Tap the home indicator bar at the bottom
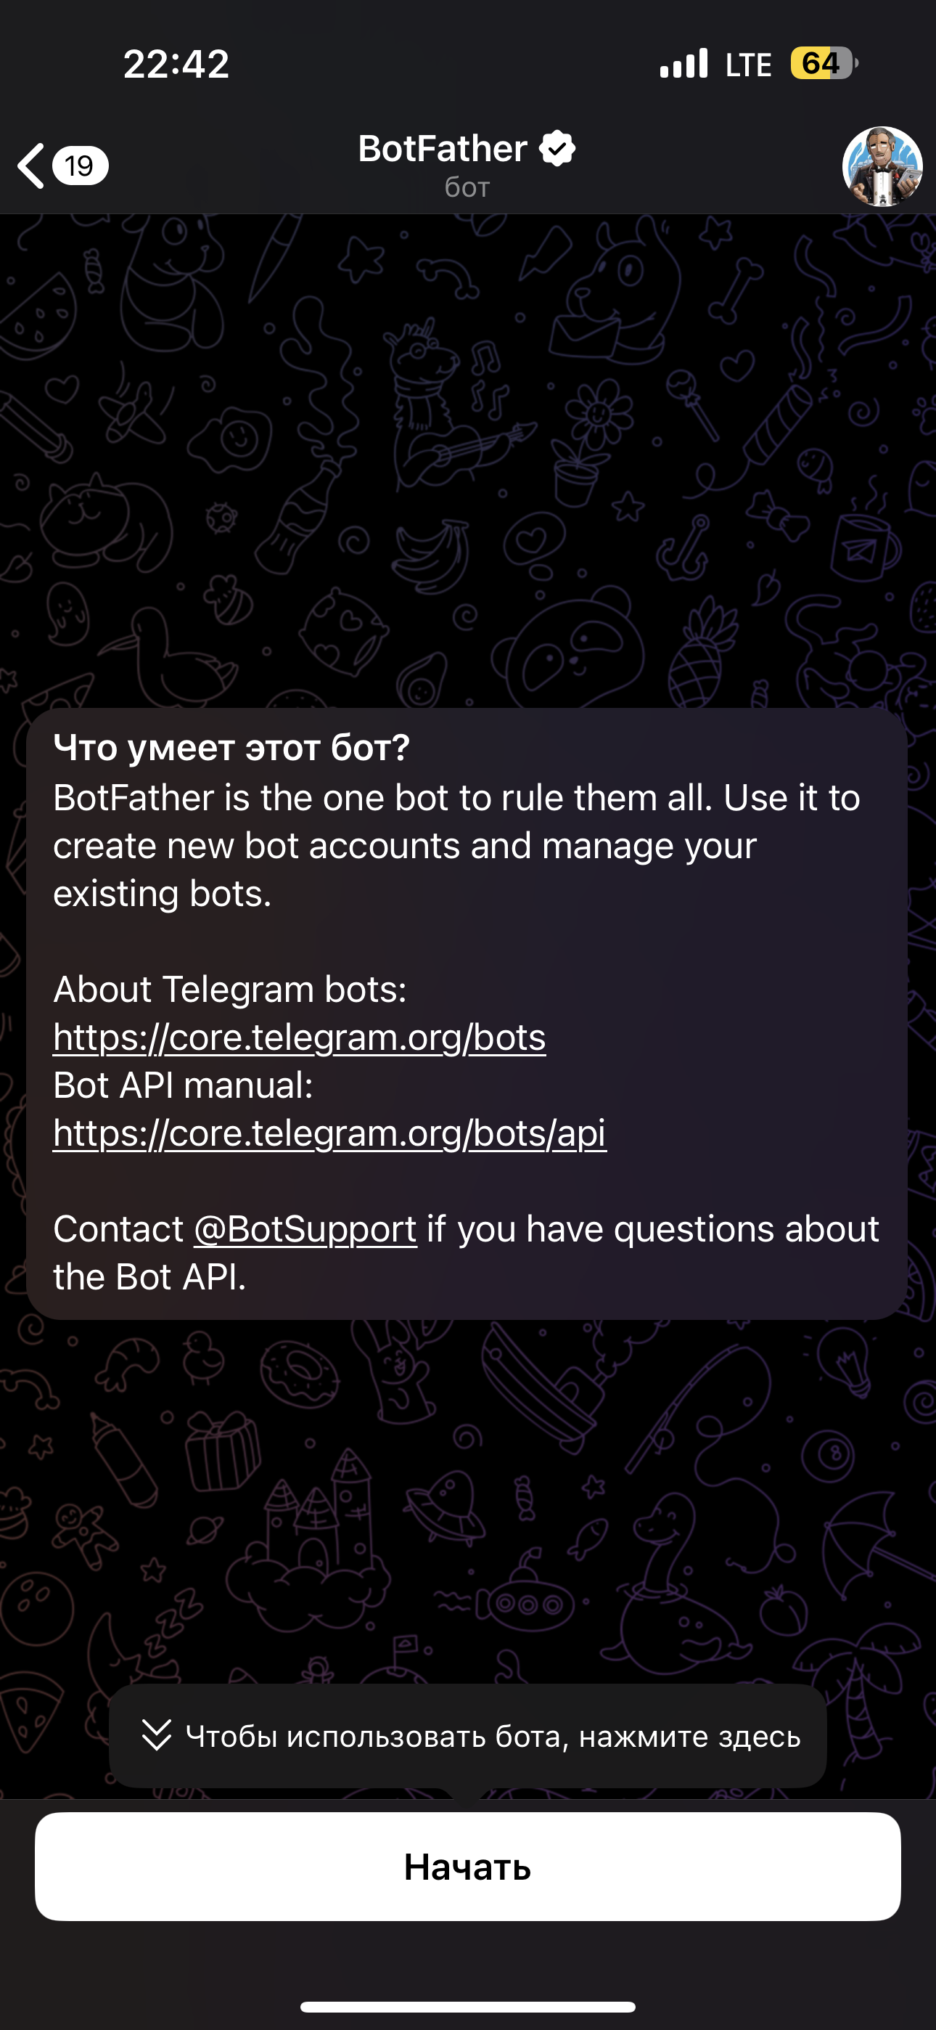 (x=468, y=2006)
